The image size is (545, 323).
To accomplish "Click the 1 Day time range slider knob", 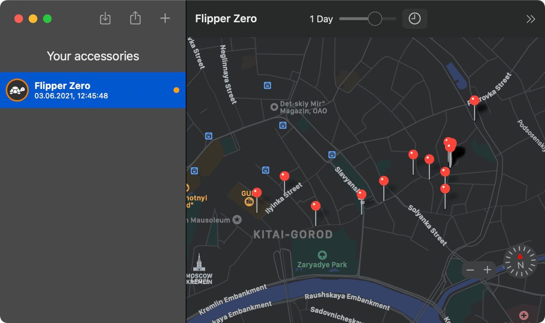I will tap(375, 19).
